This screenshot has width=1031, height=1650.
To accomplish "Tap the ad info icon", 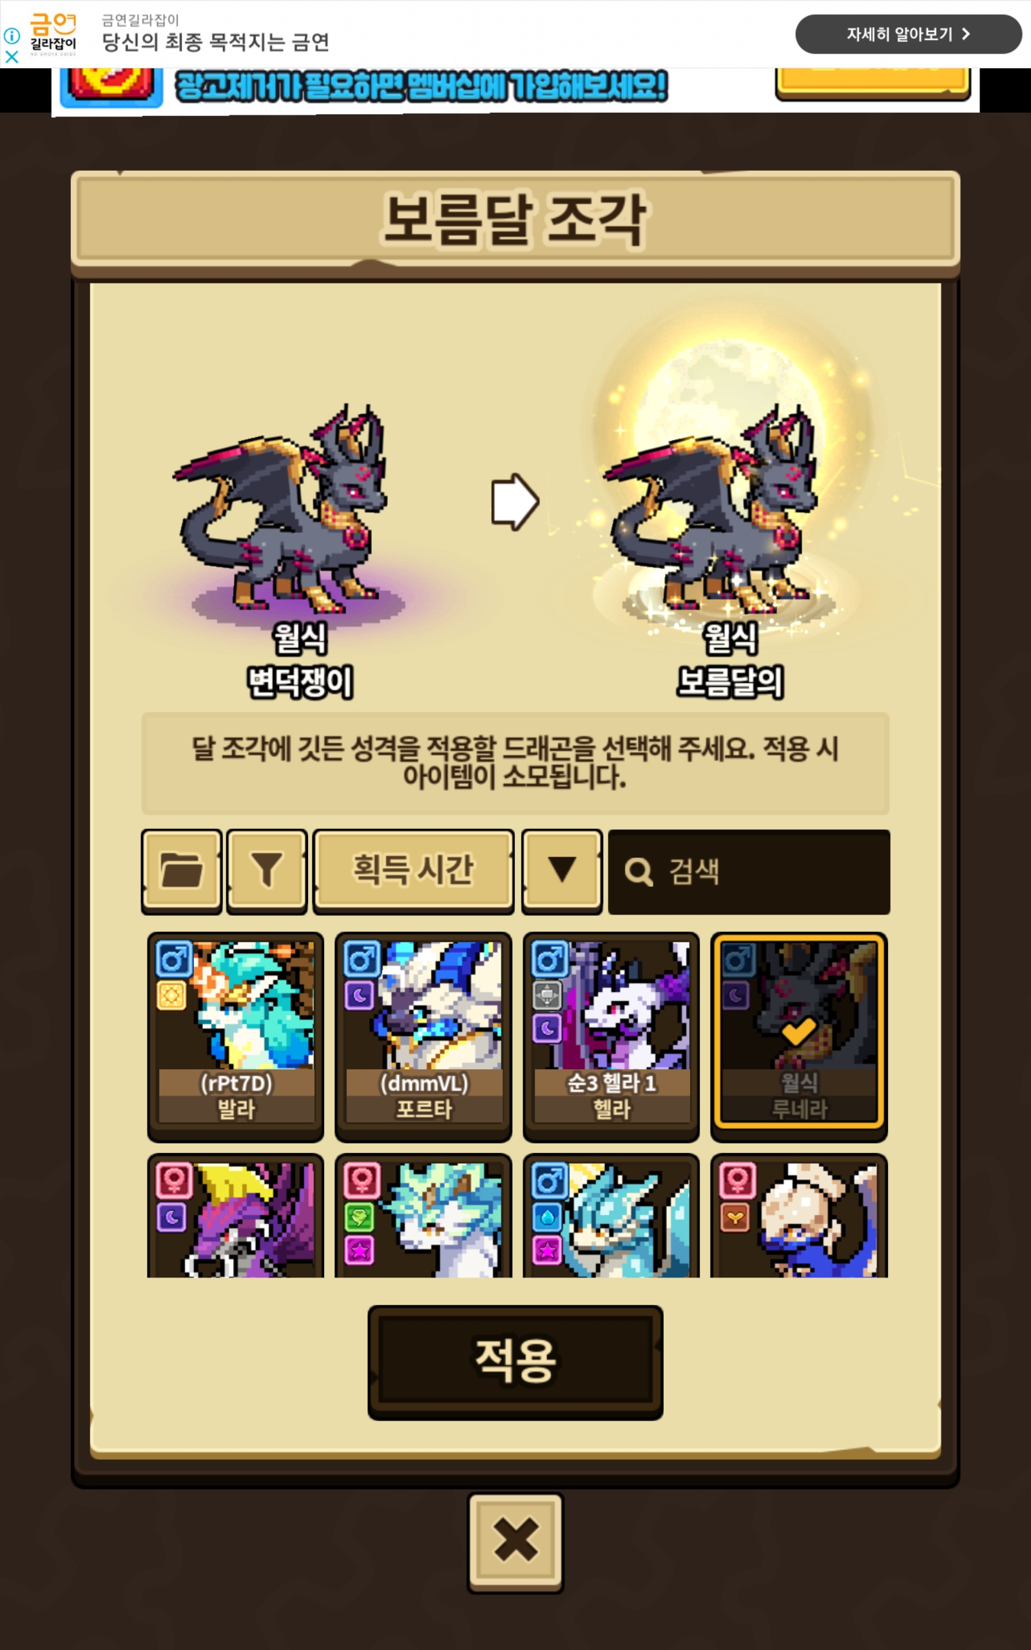I will point(12,35).
